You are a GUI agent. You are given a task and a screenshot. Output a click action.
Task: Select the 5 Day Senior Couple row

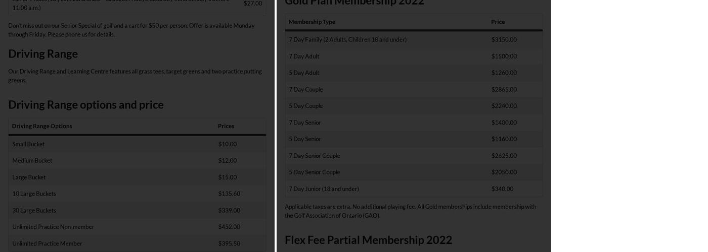pos(314,172)
